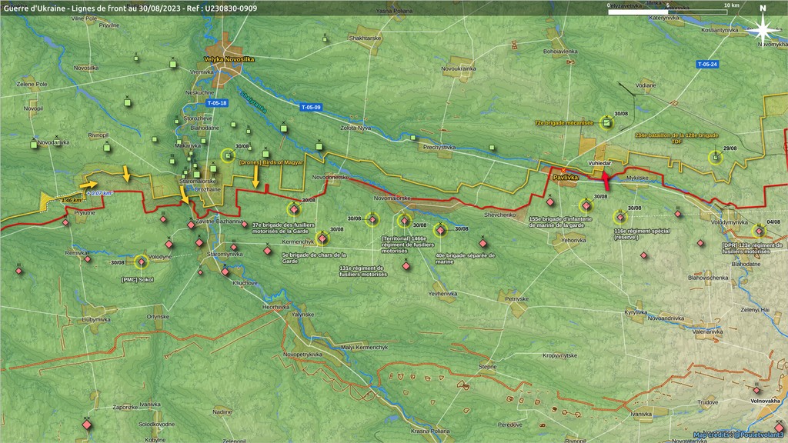The height and width of the screenshot is (443, 788).
Task: Select the 155e brigade d'infanterie de marine marker
Action: point(586,205)
